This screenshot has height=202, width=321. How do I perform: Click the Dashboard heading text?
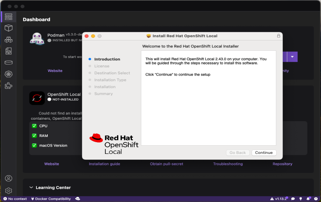coord(36,20)
